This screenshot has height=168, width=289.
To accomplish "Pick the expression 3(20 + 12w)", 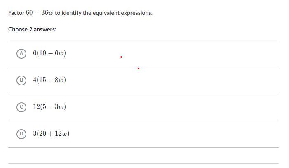I will [x=51, y=134].
